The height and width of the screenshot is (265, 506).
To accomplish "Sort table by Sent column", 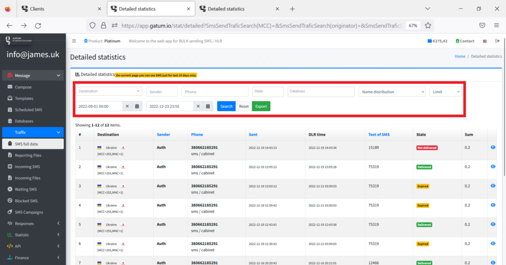I will tap(253, 134).
